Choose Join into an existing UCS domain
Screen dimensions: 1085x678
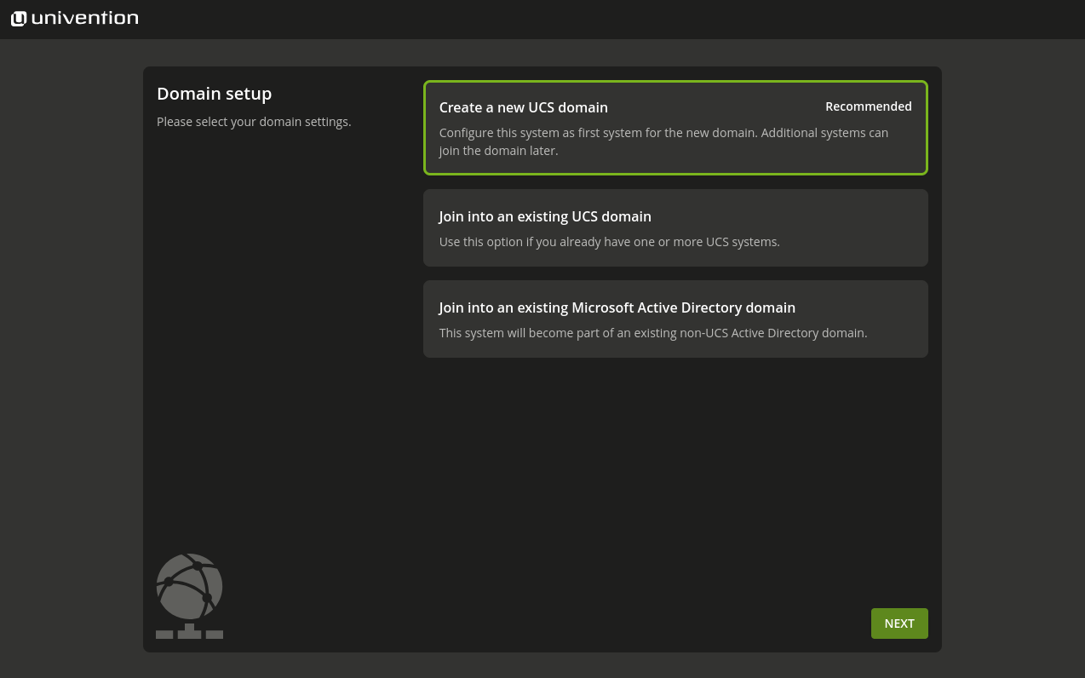[675, 227]
